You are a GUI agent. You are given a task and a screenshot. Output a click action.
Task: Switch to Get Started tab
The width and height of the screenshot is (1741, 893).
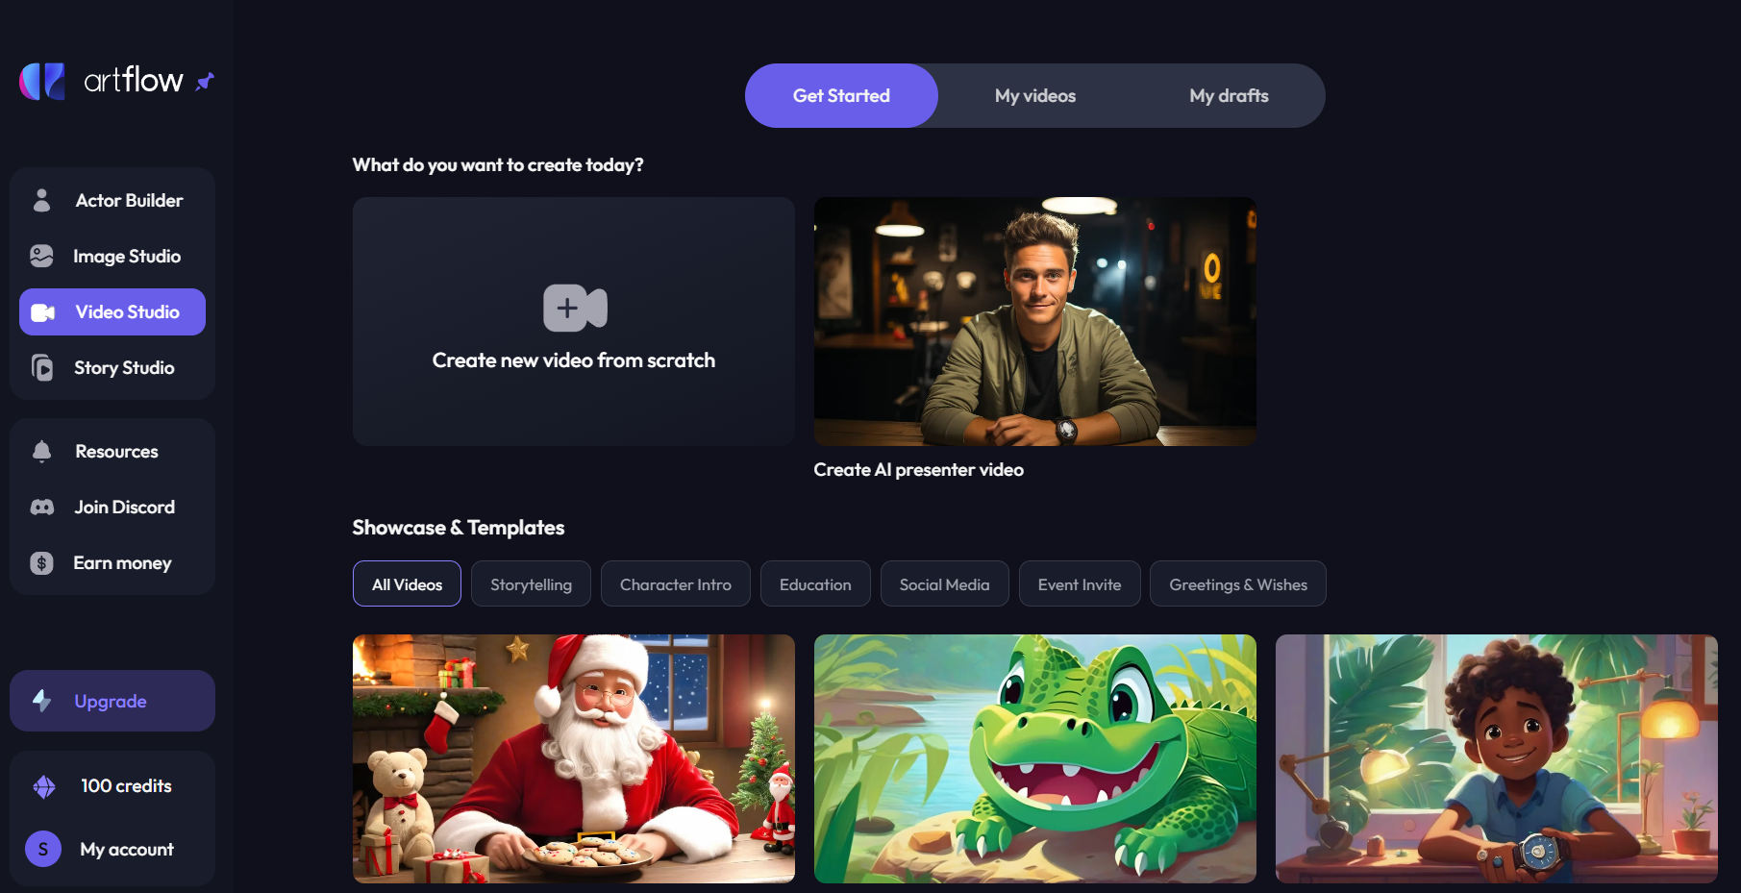(x=841, y=95)
